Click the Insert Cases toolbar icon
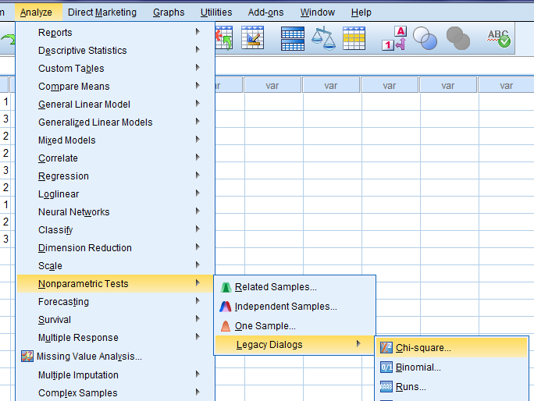This screenshot has height=401, width=534. pos(224,37)
